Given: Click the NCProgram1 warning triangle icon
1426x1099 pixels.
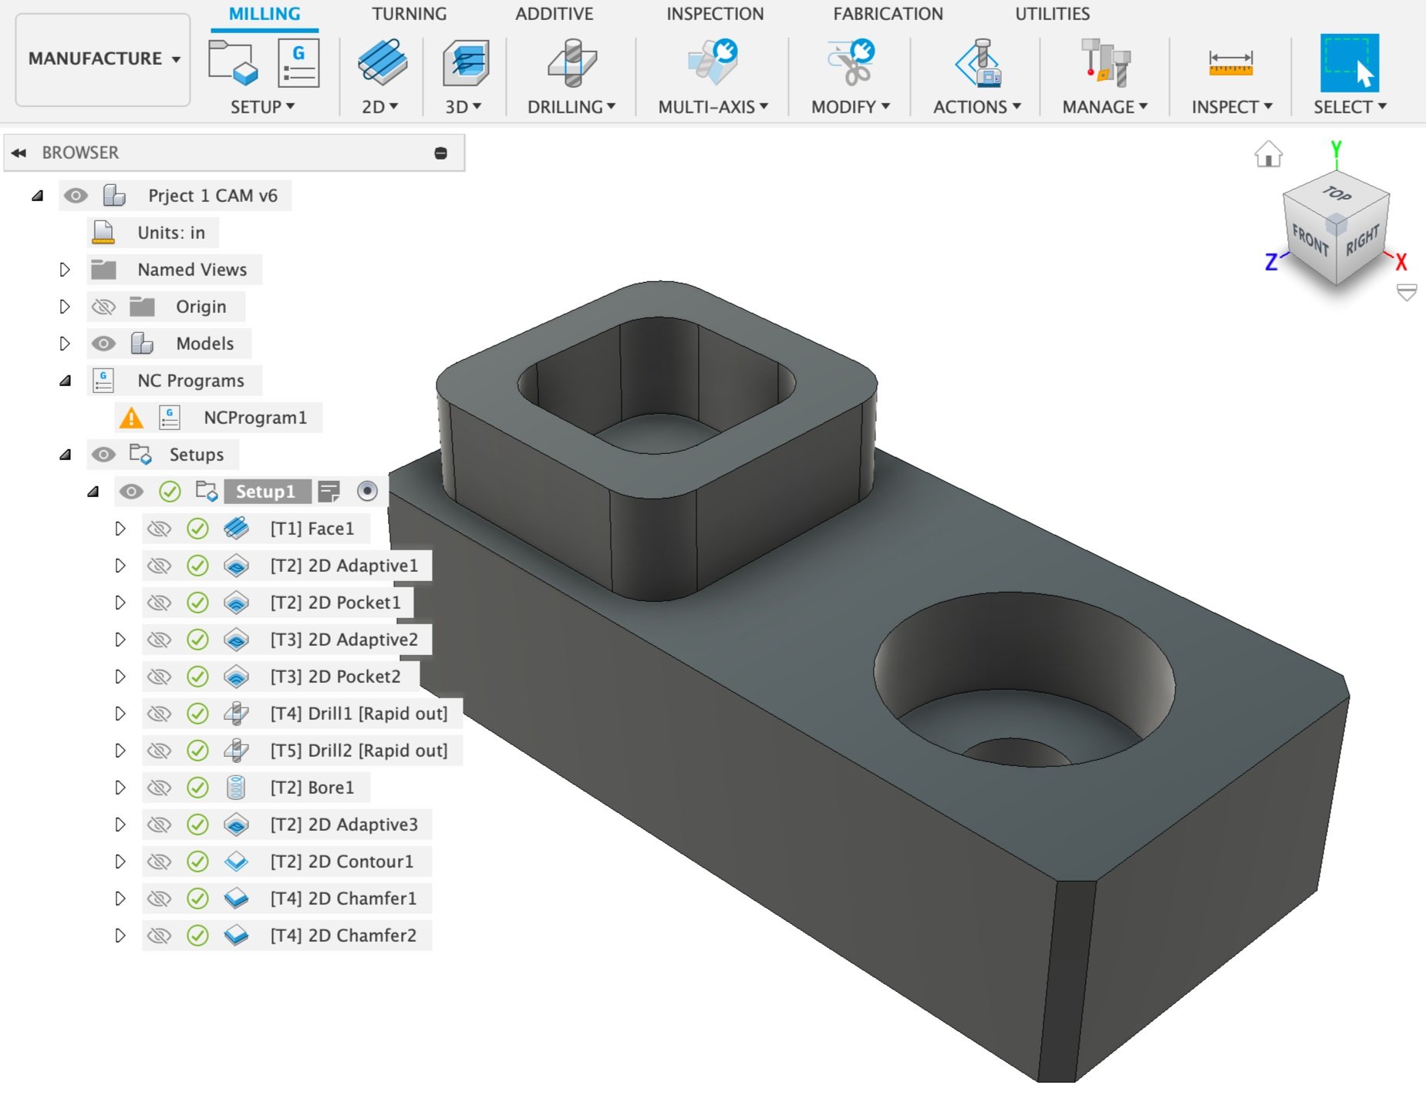Looking at the screenshot, I should 131,418.
